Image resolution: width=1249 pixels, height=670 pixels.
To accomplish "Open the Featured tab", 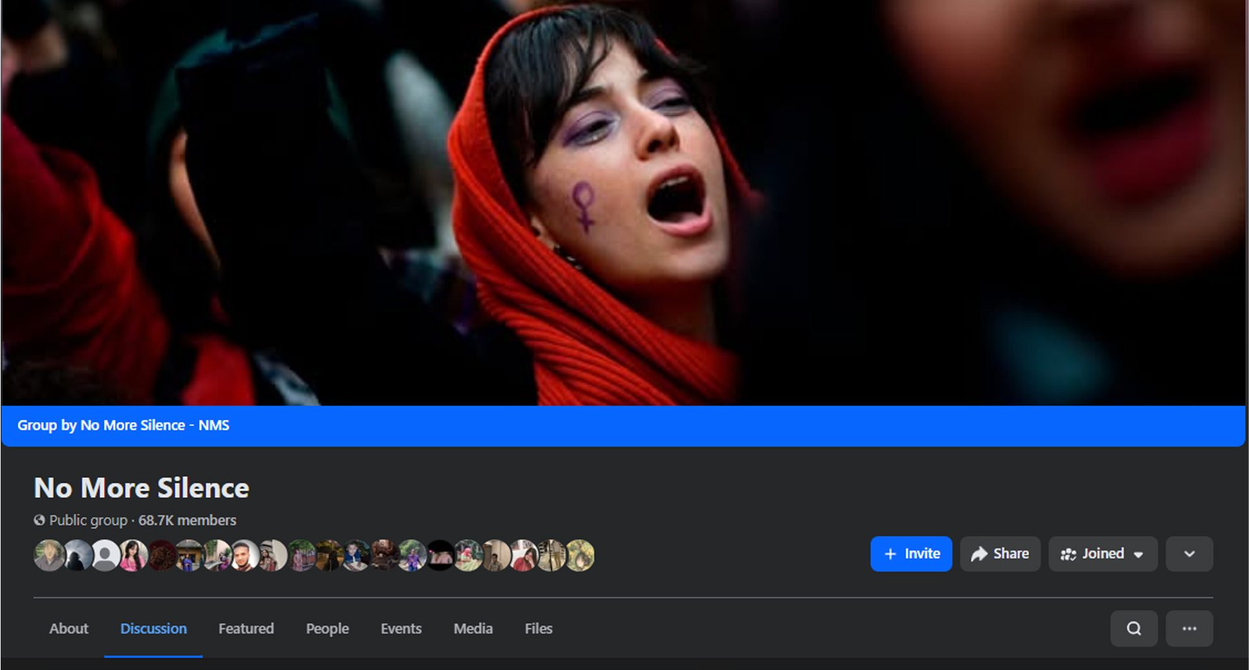I will (246, 628).
